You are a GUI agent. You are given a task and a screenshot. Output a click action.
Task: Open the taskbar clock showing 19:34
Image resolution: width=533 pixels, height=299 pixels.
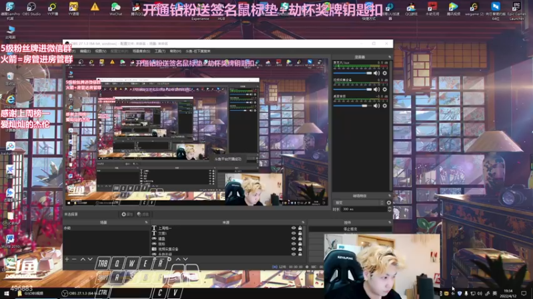click(508, 293)
